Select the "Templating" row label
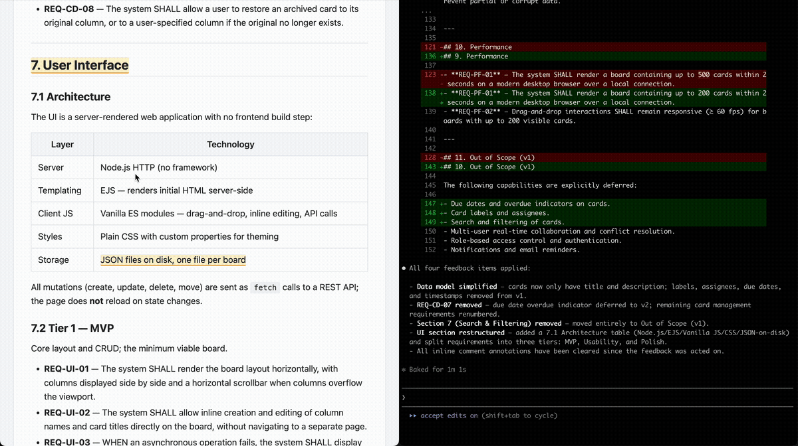Screen dimensions: 798x446 60,190
